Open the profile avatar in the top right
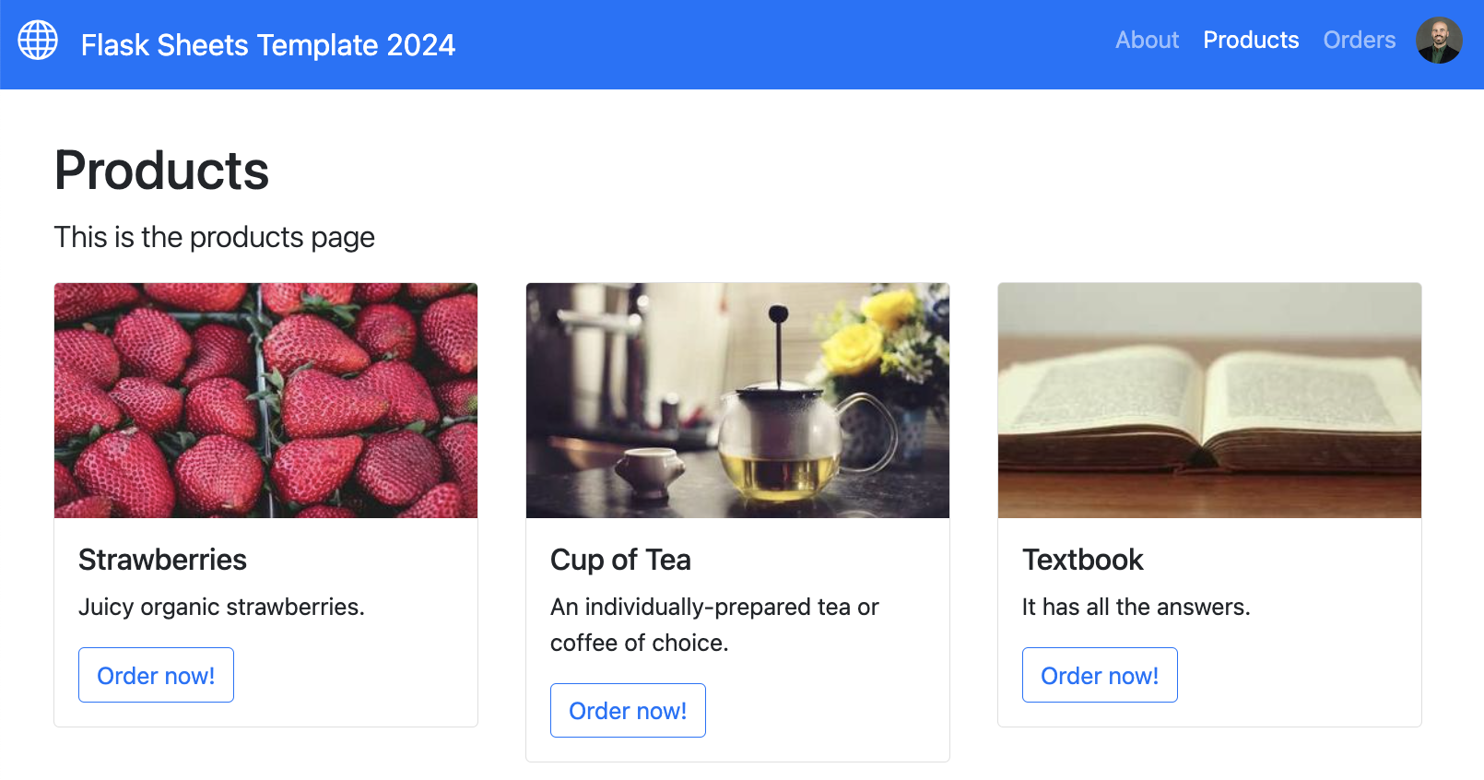Screen dimensions: 1484x780 (1440, 41)
